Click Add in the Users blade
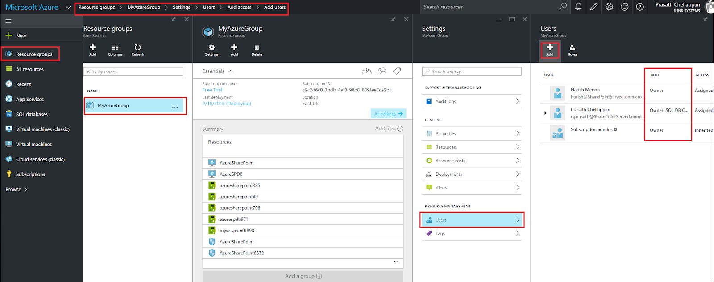The image size is (714, 282). click(x=550, y=50)
